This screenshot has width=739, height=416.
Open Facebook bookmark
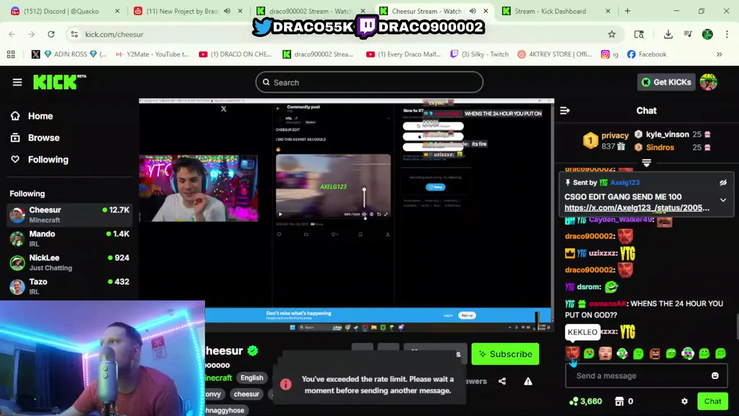coord(647,54)
